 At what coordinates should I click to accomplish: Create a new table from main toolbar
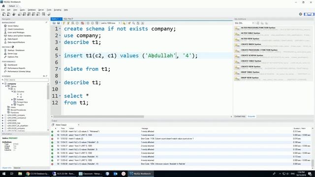[x=24, y=14]
